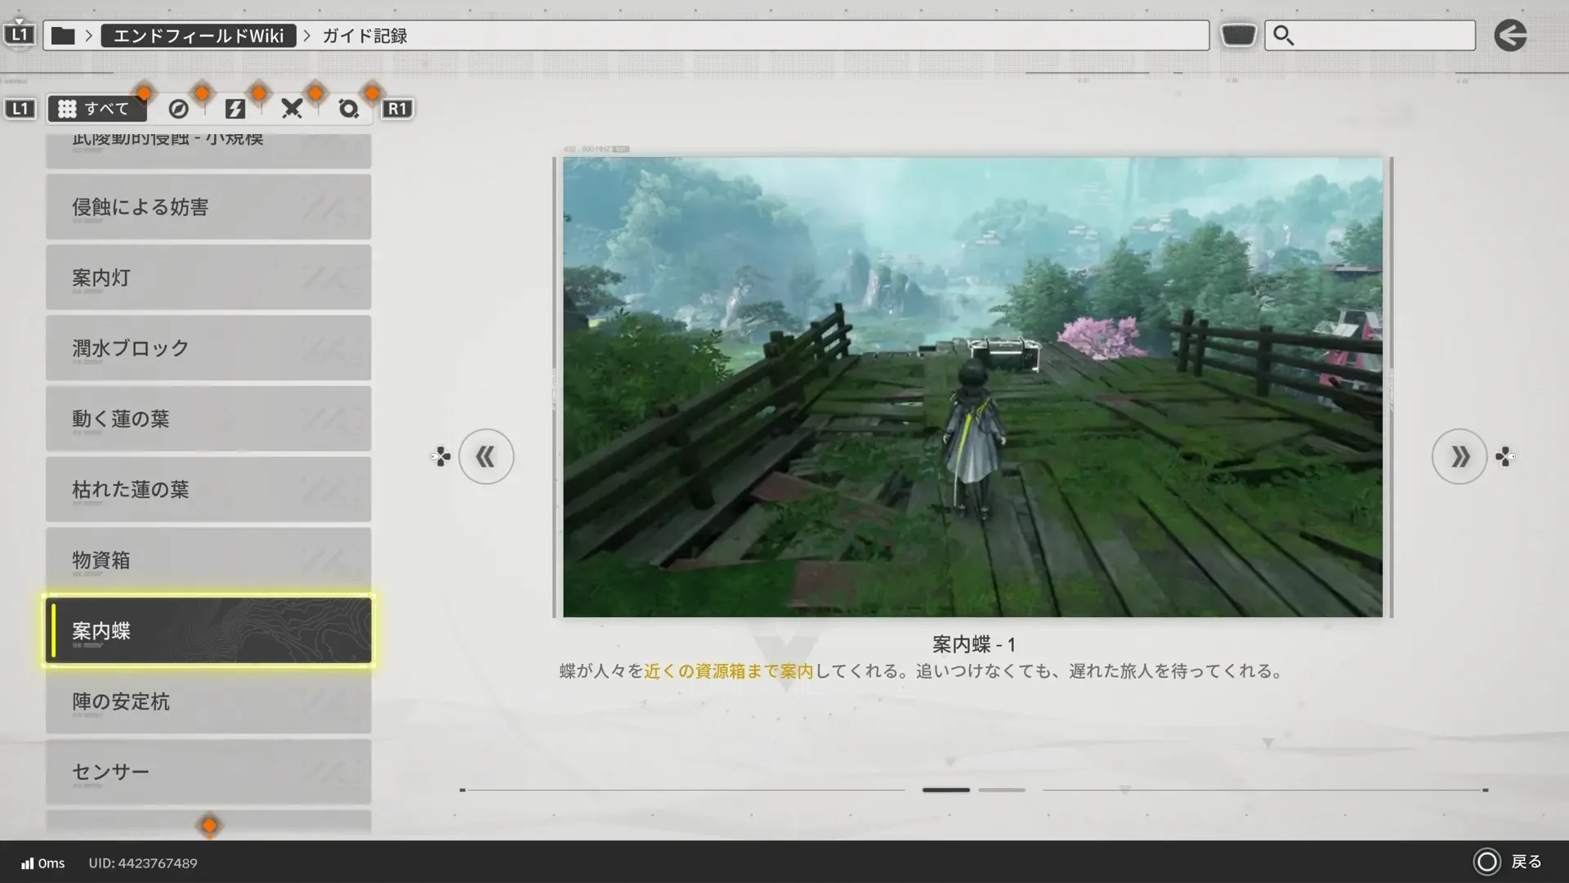Click the back arrow icon top right
The width and height of the screenshot is (1569, 883).
[1510, 36]
